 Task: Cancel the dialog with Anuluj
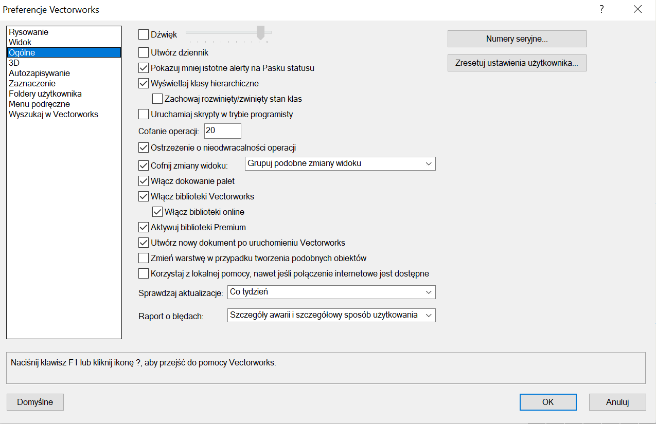[x=617, y=402]
